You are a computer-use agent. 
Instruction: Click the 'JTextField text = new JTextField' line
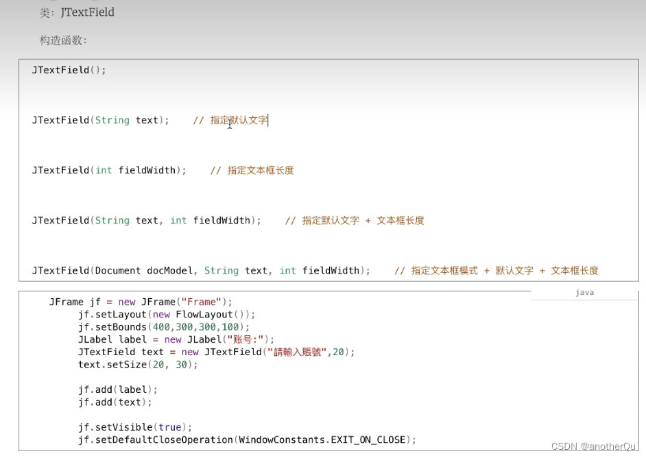216,352
